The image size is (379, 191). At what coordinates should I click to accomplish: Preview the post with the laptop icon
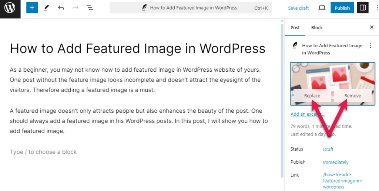(322, 8)
